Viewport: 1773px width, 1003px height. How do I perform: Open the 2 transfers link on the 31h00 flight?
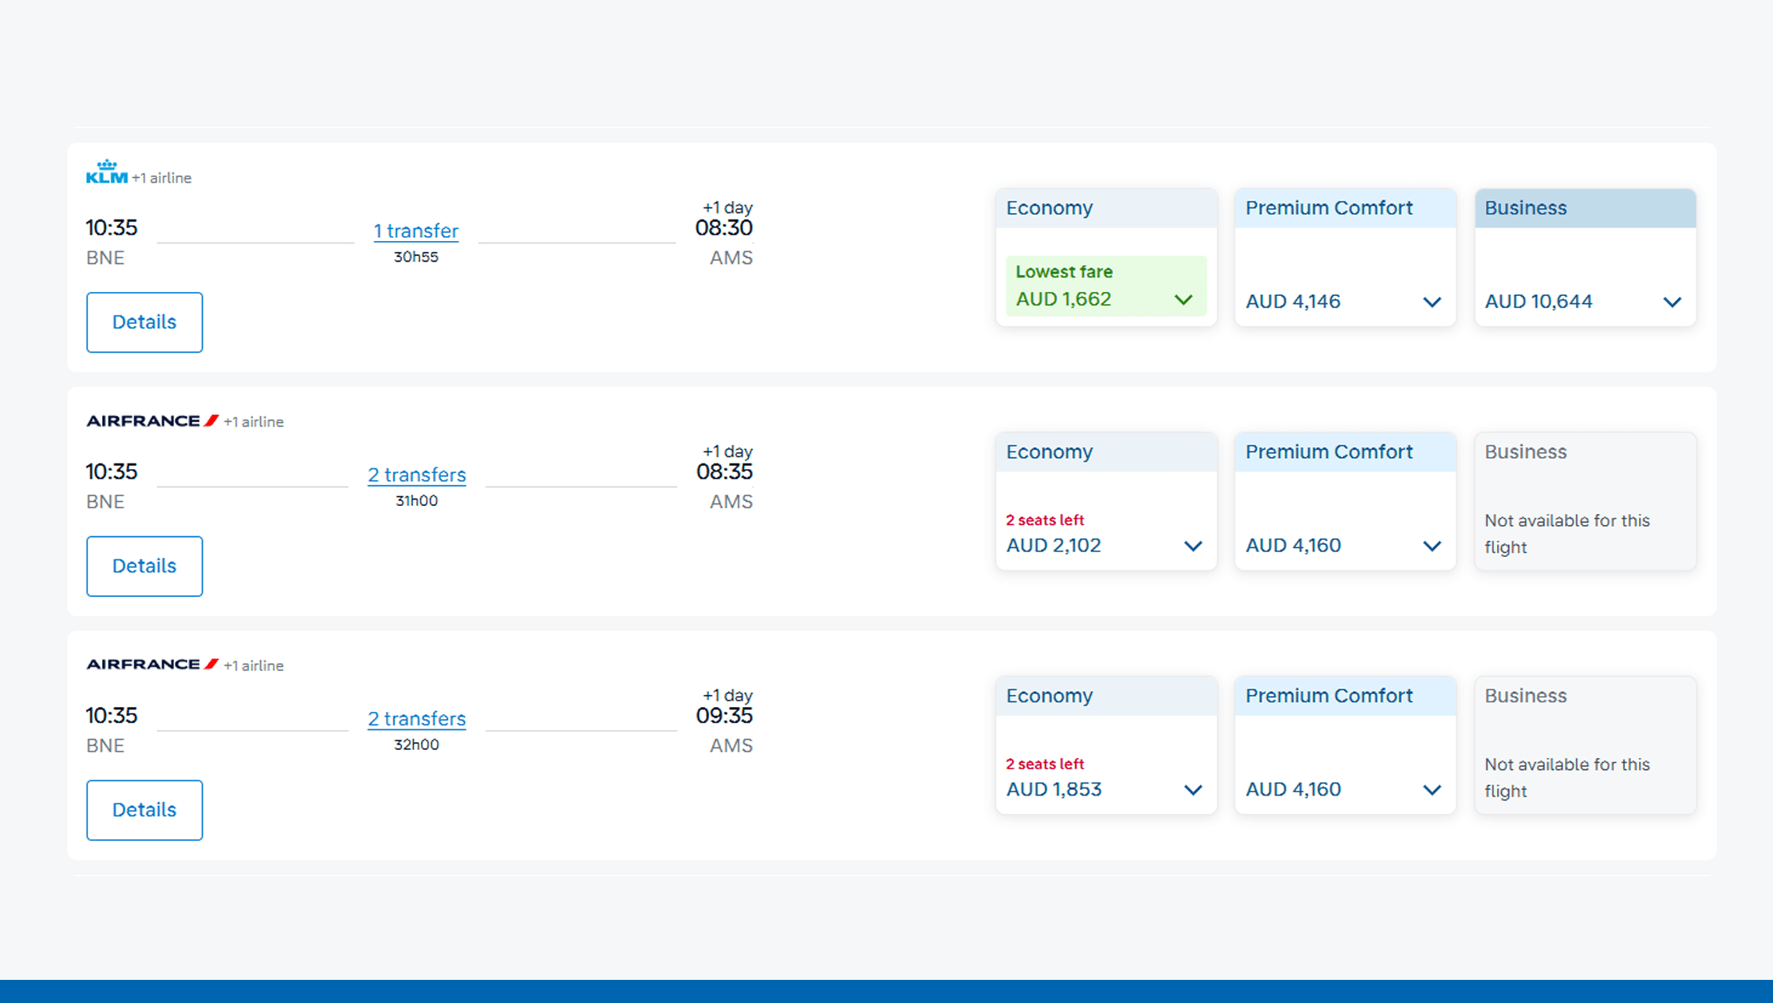(x=416, y=475)
